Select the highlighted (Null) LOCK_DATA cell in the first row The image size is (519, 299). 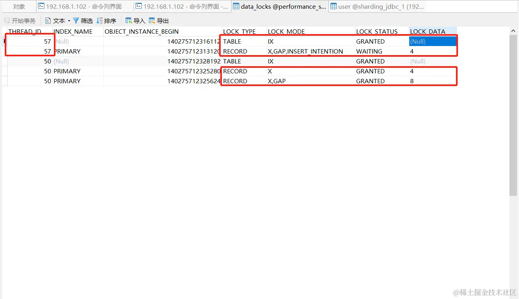point(433,41)
